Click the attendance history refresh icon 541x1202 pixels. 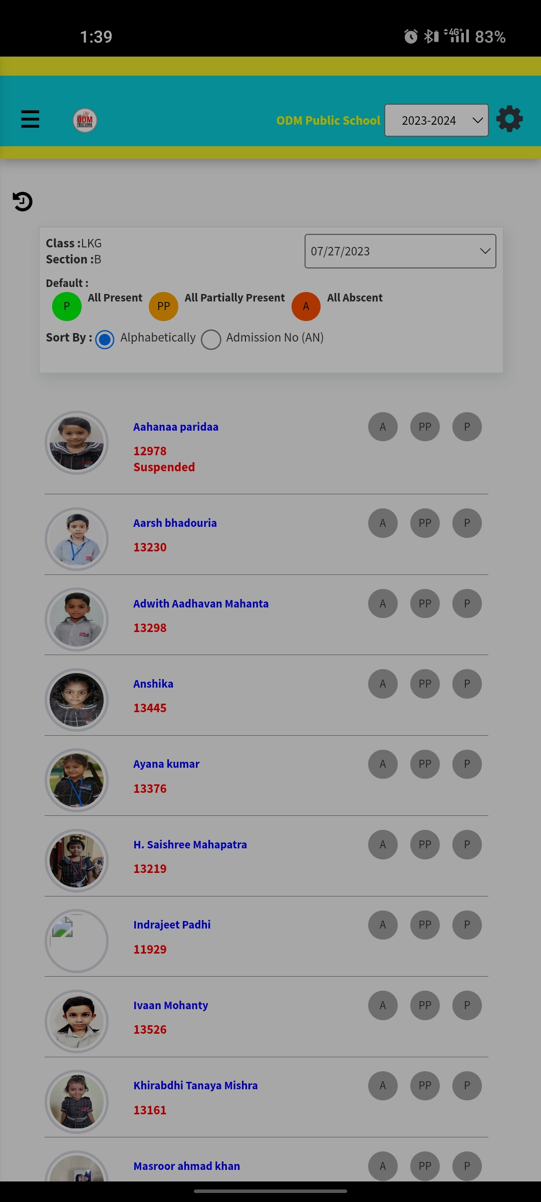pyautogui.click(x=23, y=201)
